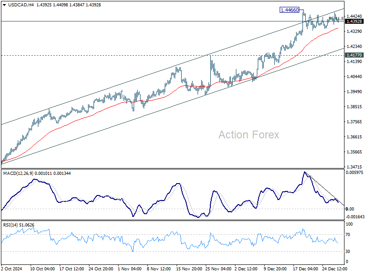The image size is (365, 274).
Task: Click the 9 Dec 20:00 time axis label
Action: [275, 269]
